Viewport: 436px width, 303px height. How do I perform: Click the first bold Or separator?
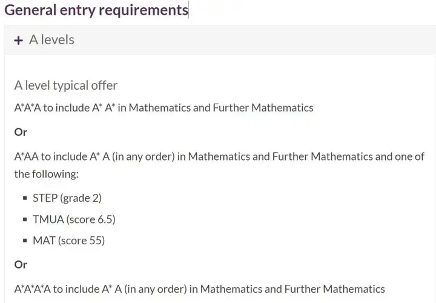(21, 132)
